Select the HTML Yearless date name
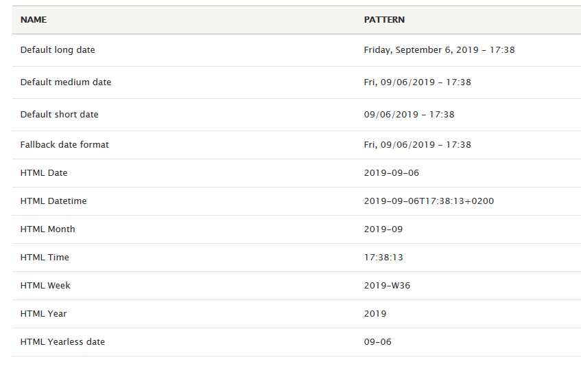This screenshot has height=373, width=581. coord(62,342)
